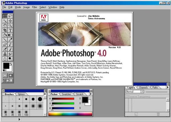Image resolution: width=171 pixels, height=122 pixels.
Task: Toggle the Preserve Transparency checkbox
Action: pyautogui.click(x=127, y=96)
